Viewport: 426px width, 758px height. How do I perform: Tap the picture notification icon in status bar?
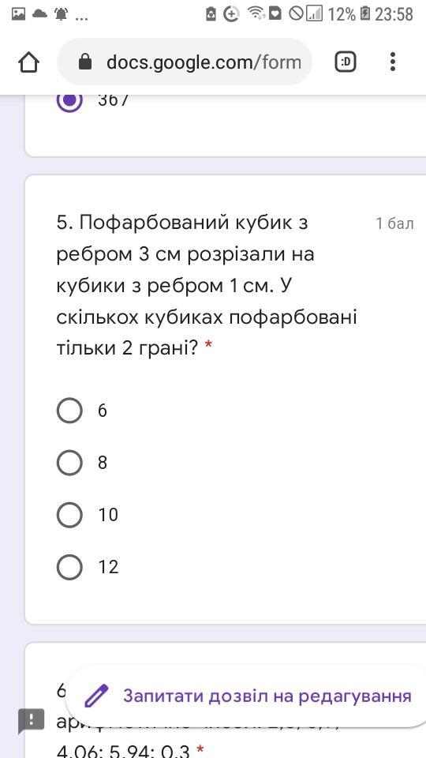click(18, 14)
